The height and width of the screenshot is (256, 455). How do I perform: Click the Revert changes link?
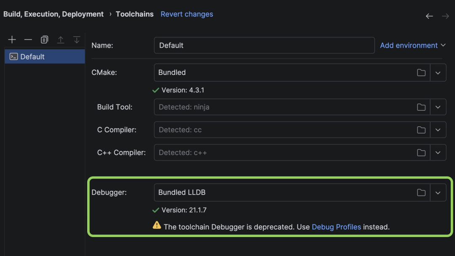187,14
